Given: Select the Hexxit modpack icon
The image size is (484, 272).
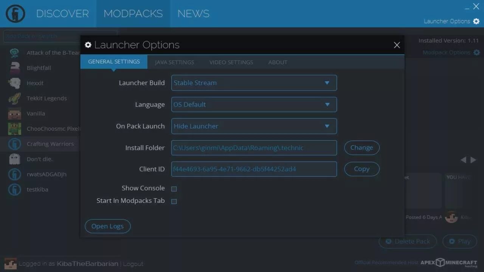Looking at the screenshot, I should click(x=14, y=83).
